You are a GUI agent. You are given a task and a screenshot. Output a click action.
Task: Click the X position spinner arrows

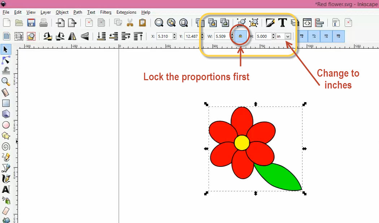point(175,36)
